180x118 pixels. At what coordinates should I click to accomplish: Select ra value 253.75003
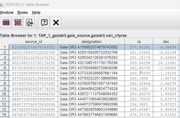[139, 99]
